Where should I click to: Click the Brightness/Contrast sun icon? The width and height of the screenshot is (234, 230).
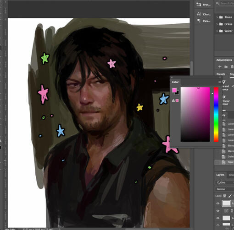[x=224, y=97]
